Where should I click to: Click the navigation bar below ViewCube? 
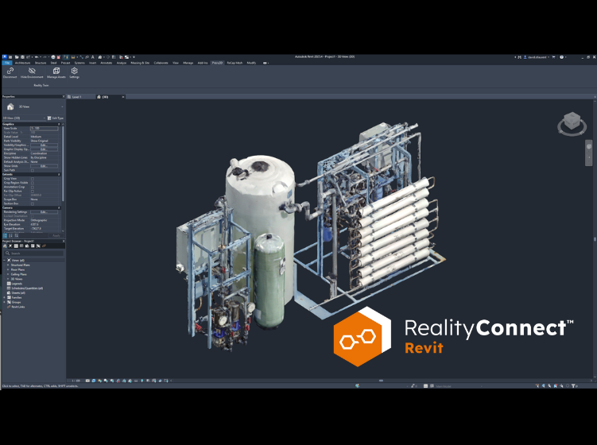point(588,153)
